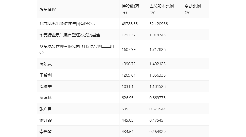
Task: Click the percentage 1.492123
Action: point(157,64)
